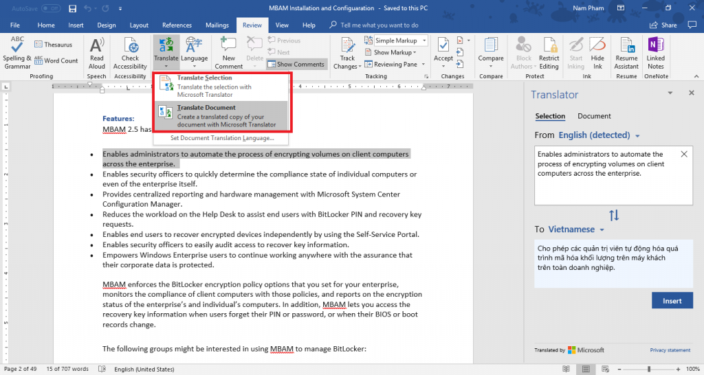This screenshot has width=704, height=375.
Task: Switch to the Insert tab
Action: 76,25
